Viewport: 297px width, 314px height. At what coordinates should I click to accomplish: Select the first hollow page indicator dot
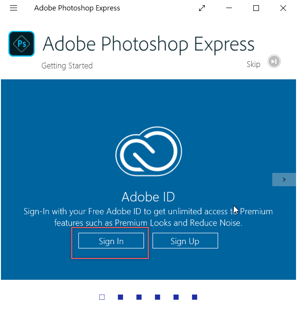(x=102, y=297)
